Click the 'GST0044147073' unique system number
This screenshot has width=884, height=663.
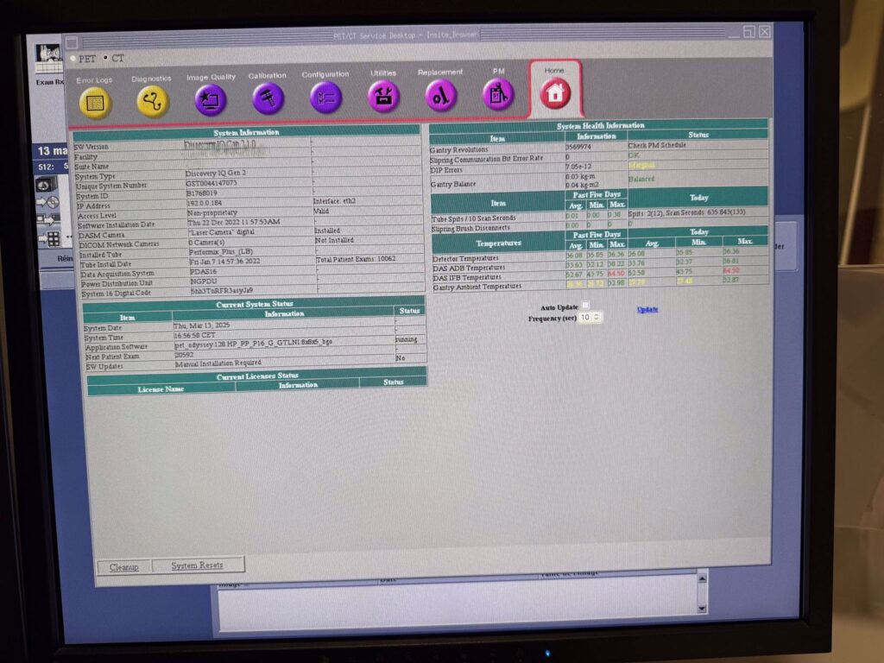point(212,183)
